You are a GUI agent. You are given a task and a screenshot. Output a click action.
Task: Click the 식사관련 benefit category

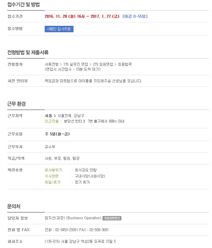(52, 176)
